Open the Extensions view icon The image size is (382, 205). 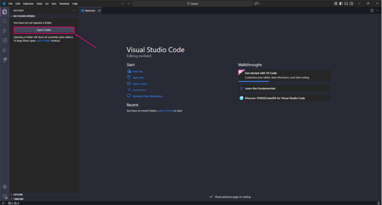click(4, 40)
